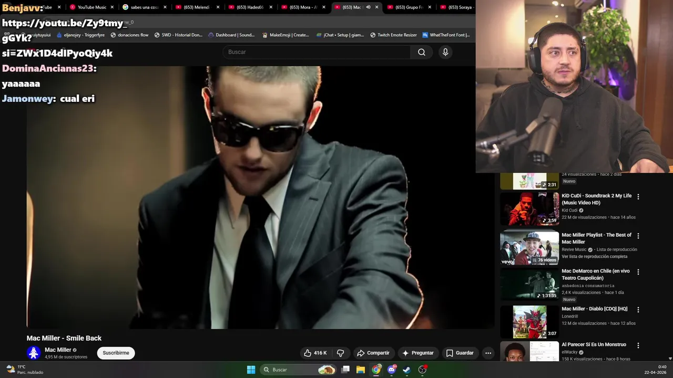Click the Smile Back video player
The image size is (673, 378).
[260, 197]
